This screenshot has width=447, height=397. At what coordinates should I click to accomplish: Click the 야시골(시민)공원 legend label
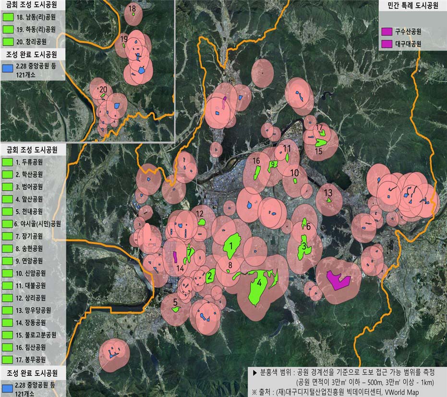click(x=38, y=223)
